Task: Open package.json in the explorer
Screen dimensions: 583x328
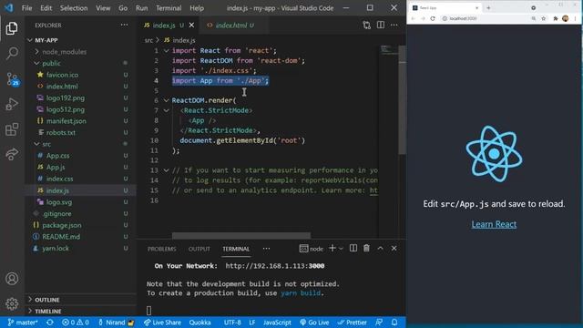Action: pyautogui.click(x=62, y=225)
